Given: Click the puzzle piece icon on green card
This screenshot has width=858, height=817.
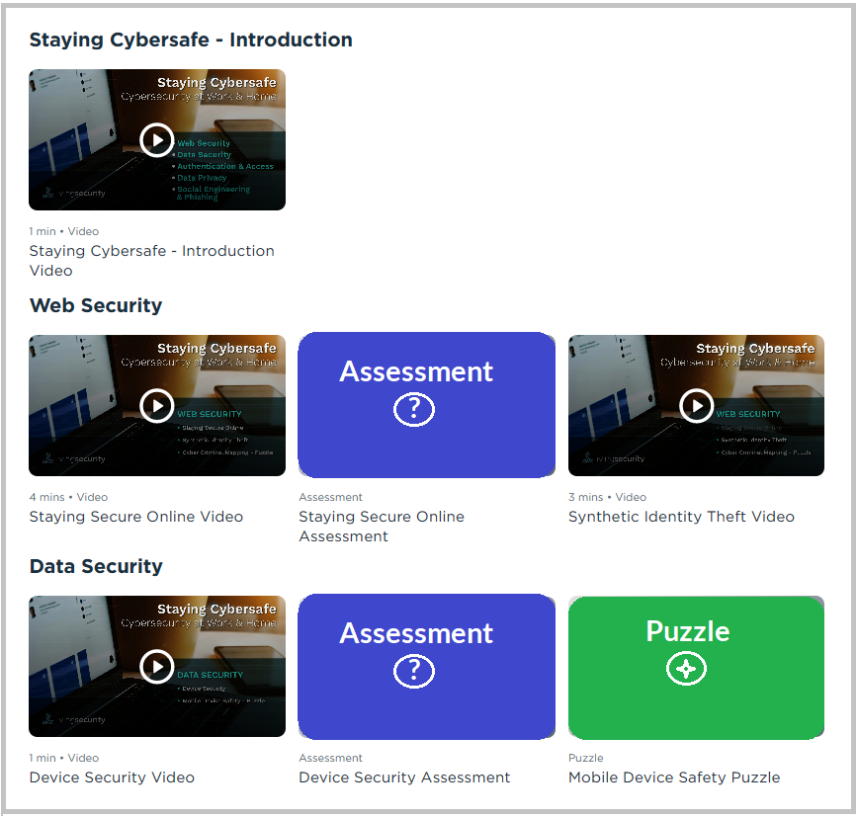Looking at the screenshot, I should point(686,669).
